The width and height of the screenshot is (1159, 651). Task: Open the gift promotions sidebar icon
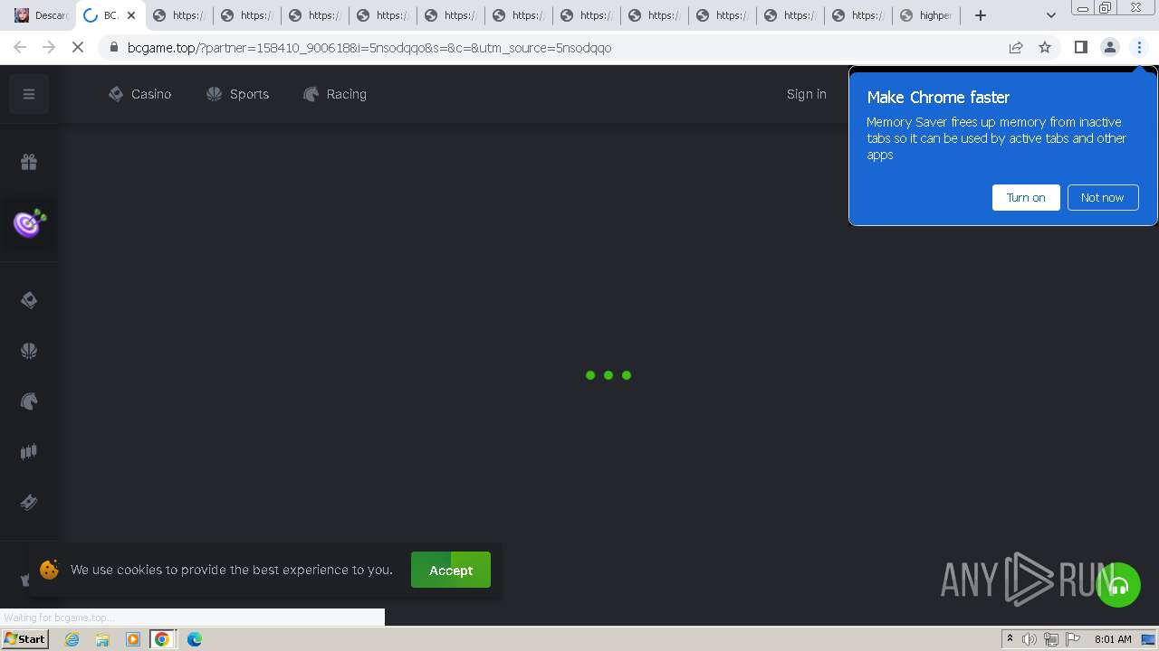click(x=29, y=162)
